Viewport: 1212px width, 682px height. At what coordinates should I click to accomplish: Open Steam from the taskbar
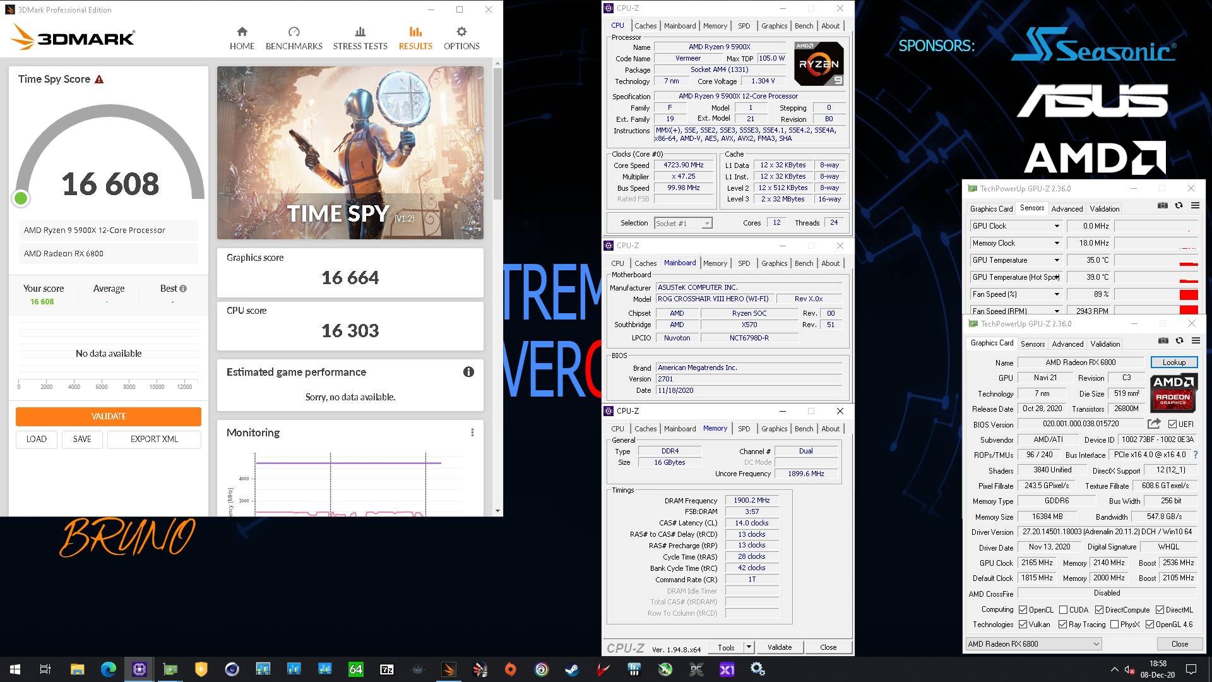pos(572,669)
